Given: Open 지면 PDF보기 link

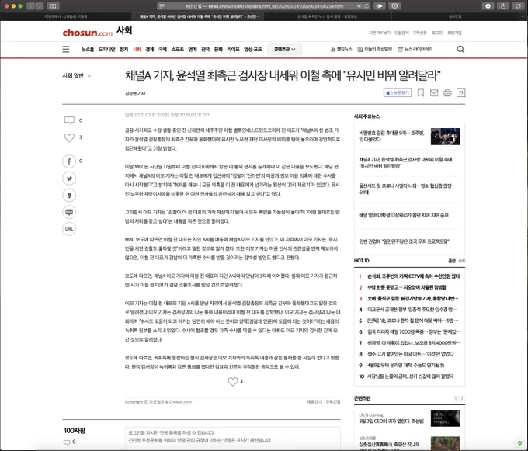Looking at the screenshot, I should [380, 33].
